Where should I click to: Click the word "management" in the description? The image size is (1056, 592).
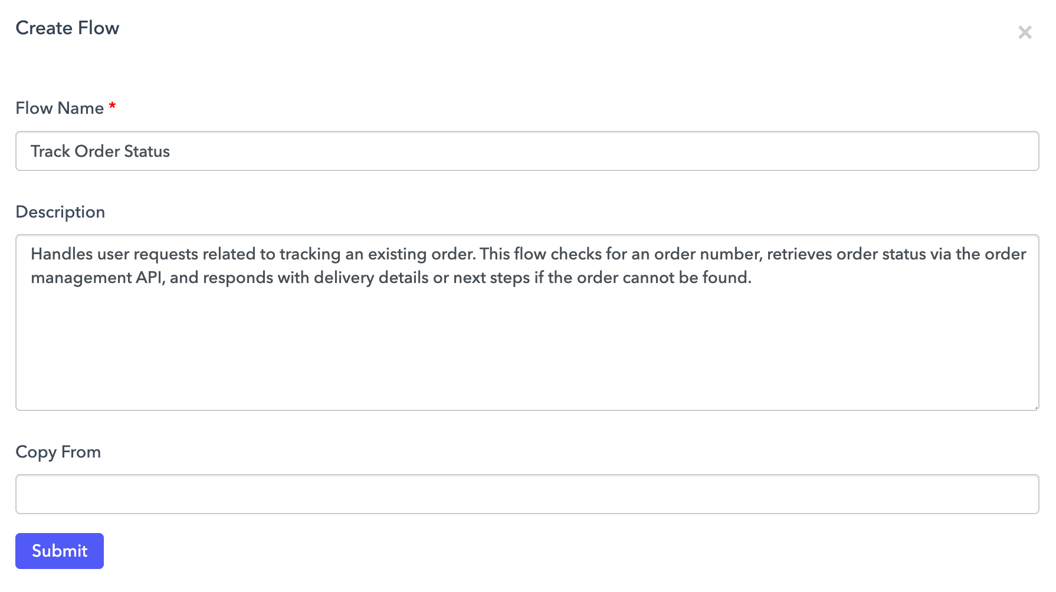point(81,278)
